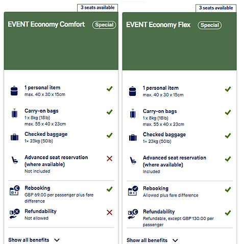Click the Special badge on Economy Comfort
The image size is (239, 244).
pyautogui.click(x=104, y=25)
